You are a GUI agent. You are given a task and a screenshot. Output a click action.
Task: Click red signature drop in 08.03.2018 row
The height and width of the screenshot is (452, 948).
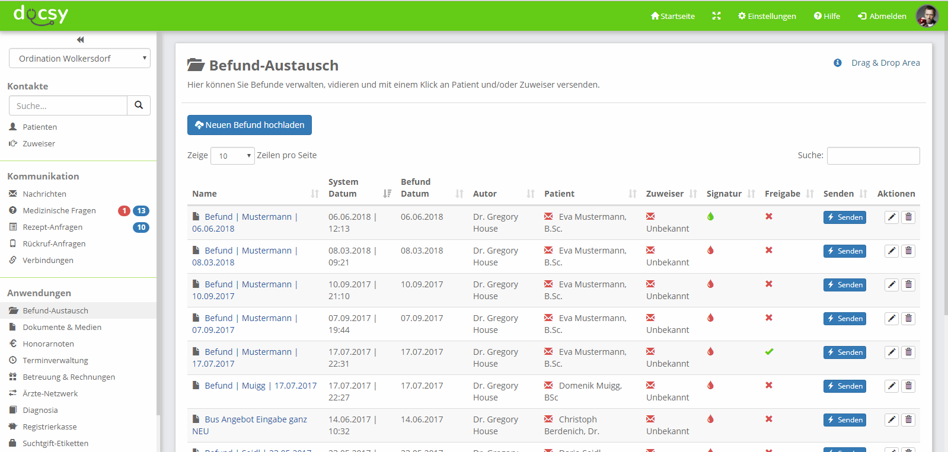point(710,250)
